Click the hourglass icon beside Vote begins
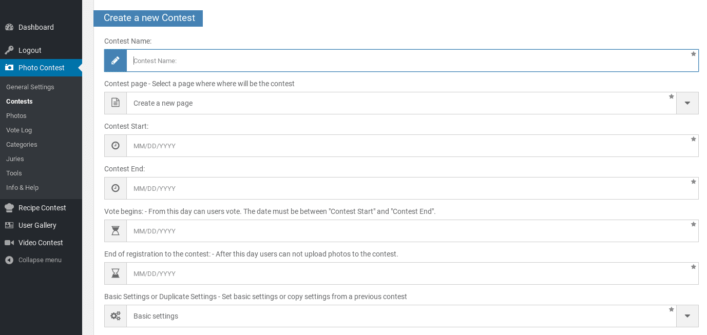This screenshot has width=707, height=335. point(115,230)
